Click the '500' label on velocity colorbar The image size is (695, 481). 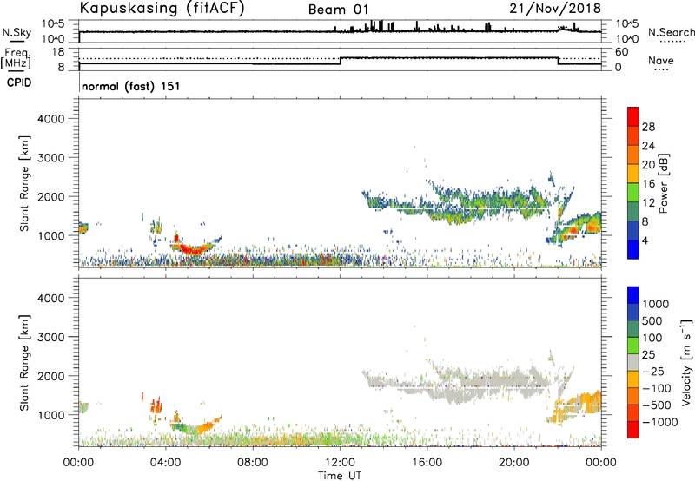tap(653, 320)
